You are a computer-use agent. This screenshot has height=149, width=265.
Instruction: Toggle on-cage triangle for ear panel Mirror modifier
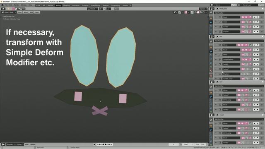tap(250, 45)
